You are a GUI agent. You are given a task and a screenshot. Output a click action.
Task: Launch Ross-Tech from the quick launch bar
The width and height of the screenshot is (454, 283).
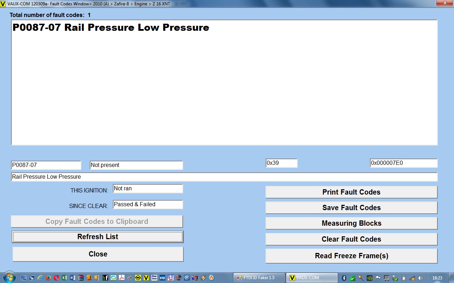click(154, 278)
